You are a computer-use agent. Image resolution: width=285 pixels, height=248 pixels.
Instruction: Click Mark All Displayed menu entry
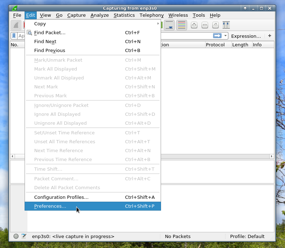tap(93, 69)
